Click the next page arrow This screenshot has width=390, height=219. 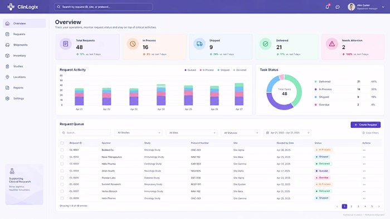[x=379, y=206]
